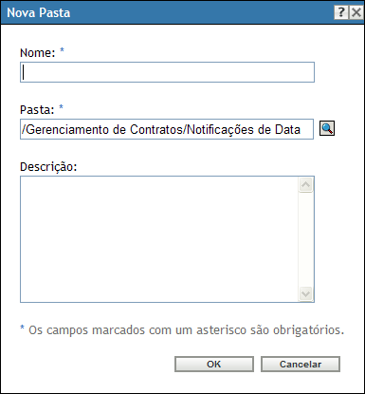Click the Descrição scrollbar up arrow
Viewport: 365px width, 394px height.
tap(305, 185)
